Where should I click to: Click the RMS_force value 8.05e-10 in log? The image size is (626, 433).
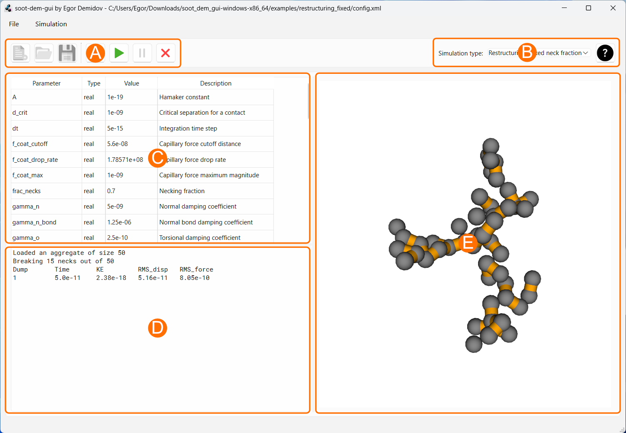point(195,278)
